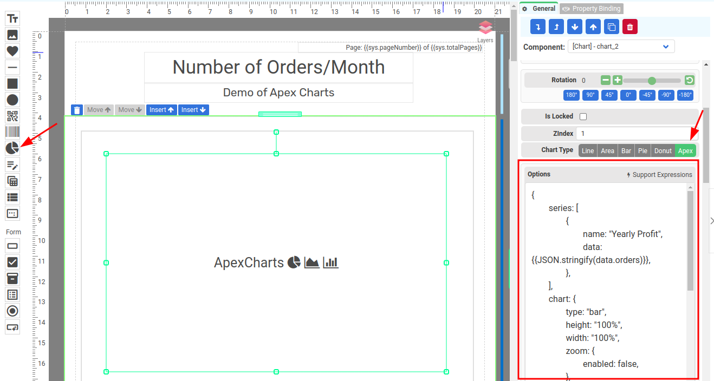Select the Image component tool

(12, 35)
